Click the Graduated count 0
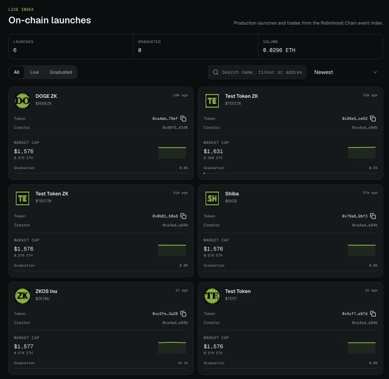 140,50
